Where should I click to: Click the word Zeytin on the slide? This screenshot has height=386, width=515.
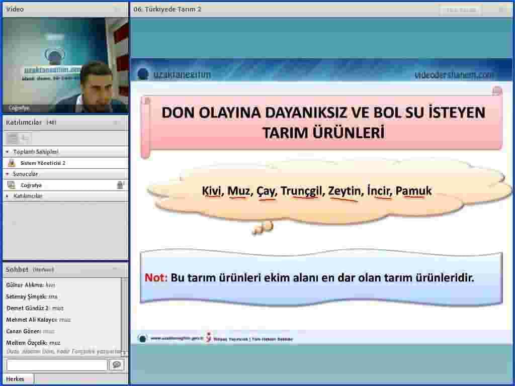pos(345,190)
